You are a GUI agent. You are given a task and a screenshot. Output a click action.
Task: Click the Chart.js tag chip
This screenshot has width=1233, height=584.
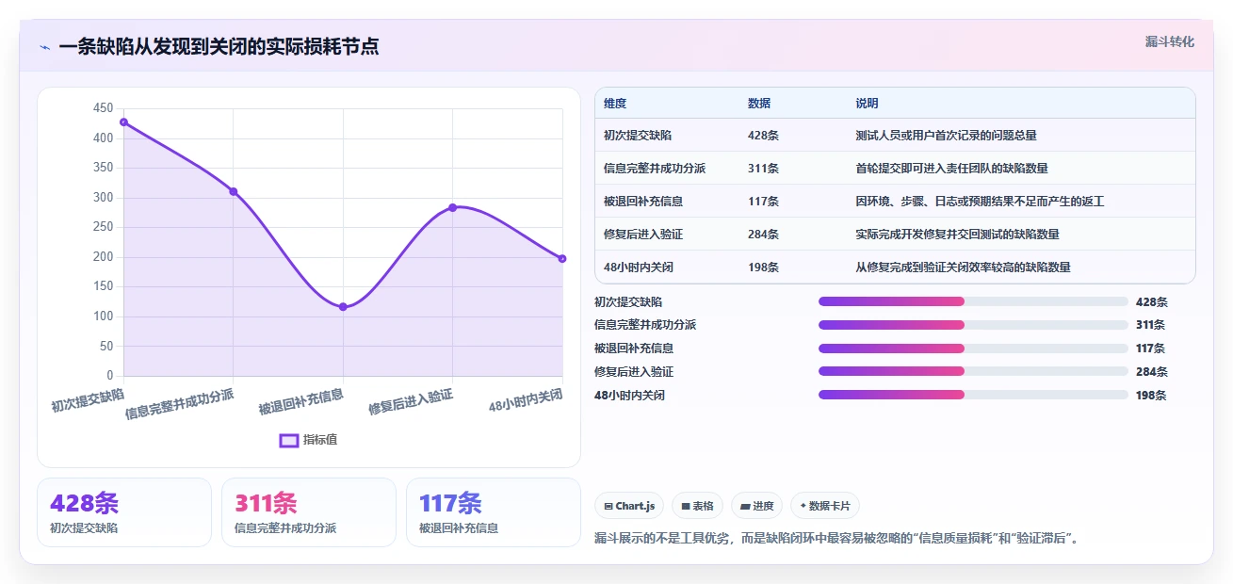coord(629,506)
